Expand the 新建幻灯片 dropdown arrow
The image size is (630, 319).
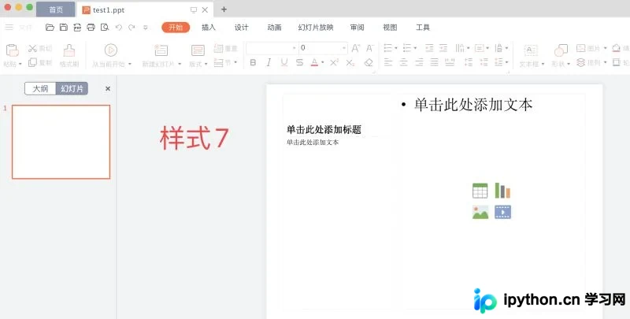(180, 64)
